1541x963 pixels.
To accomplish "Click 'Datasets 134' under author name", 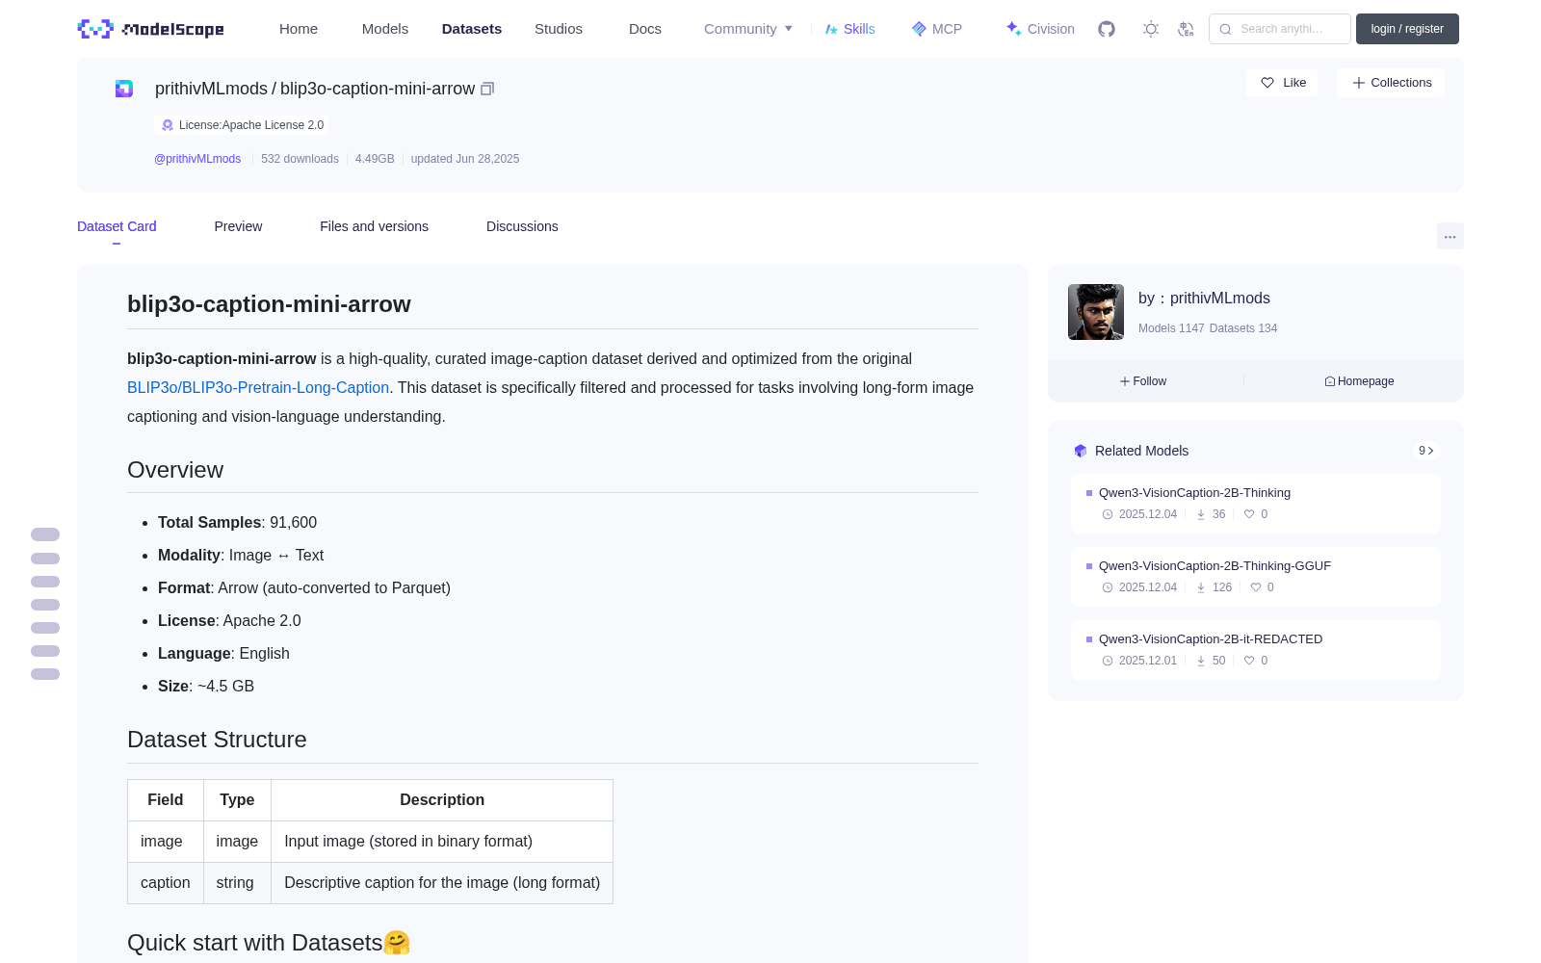I will pos(1243,328).
